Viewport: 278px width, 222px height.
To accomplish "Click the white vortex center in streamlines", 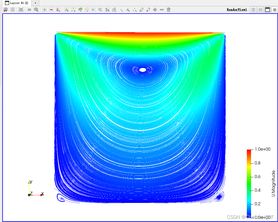I will point(143,70).
